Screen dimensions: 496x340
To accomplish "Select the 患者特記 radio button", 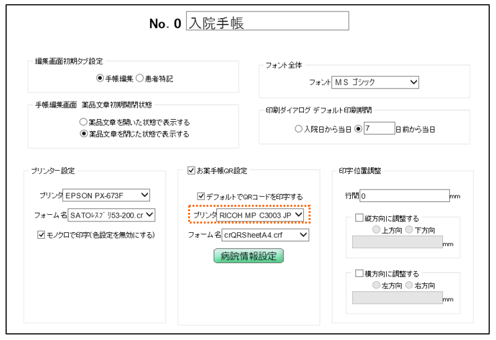I will (141, 78).
